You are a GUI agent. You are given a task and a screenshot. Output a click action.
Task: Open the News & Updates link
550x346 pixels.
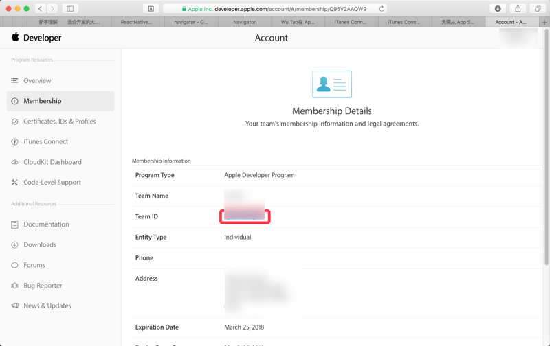47,305
